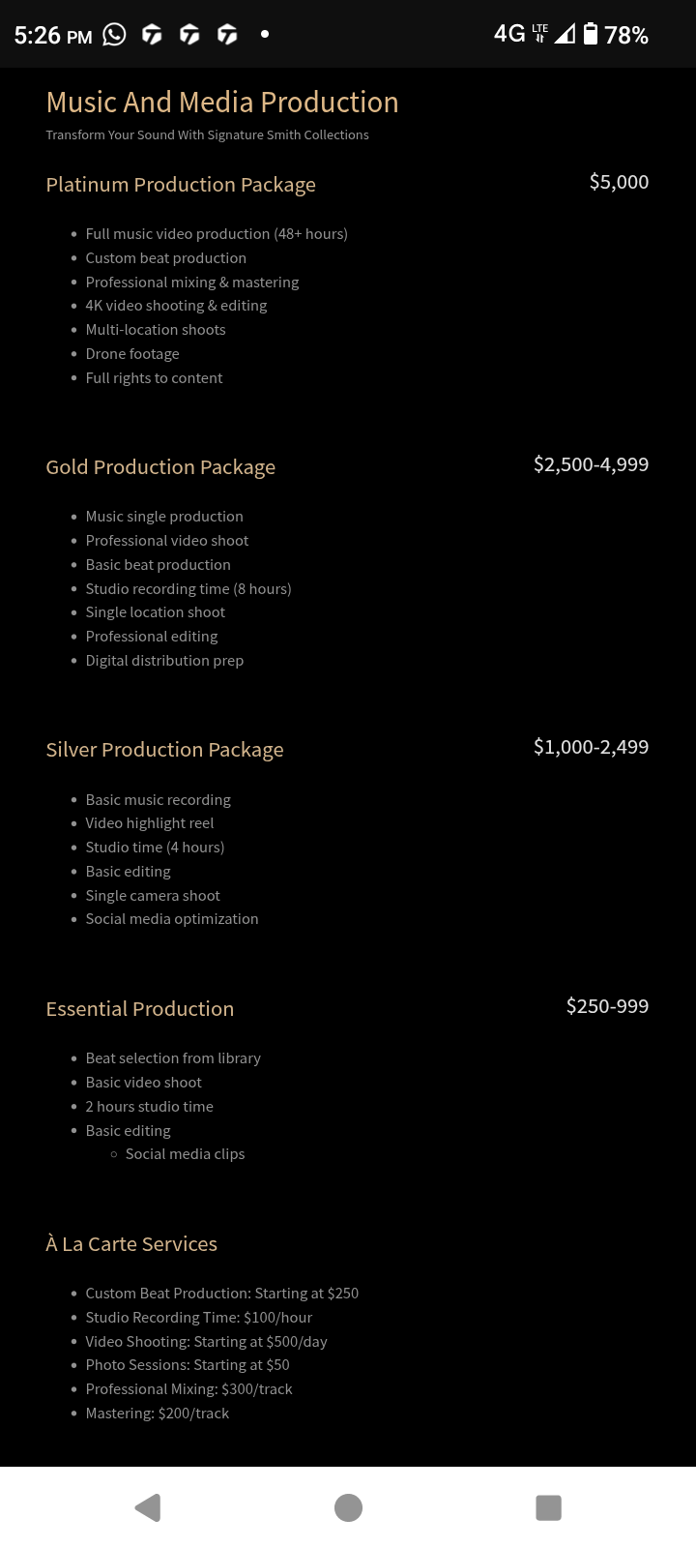696x1548 pixels.
Task: Tap the mobile signal strength icon
Action: pos(565,35)
